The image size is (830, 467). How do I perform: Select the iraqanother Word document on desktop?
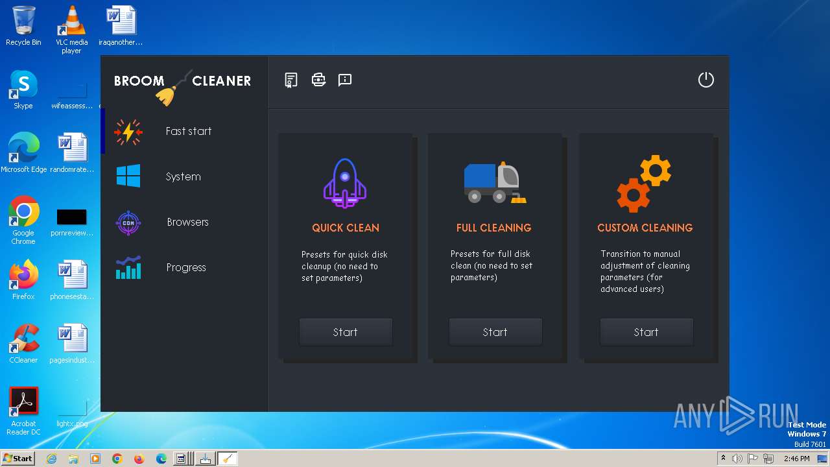121,26
